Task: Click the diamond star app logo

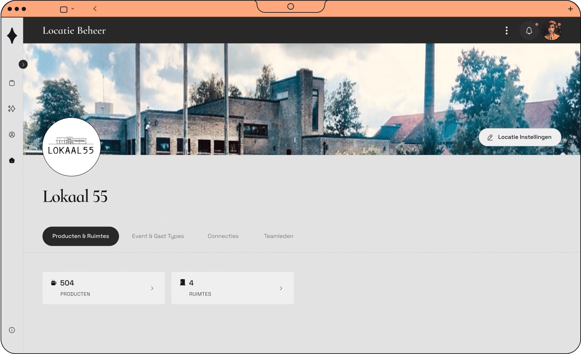Action: pyautogui.click(x=12, y=36)
